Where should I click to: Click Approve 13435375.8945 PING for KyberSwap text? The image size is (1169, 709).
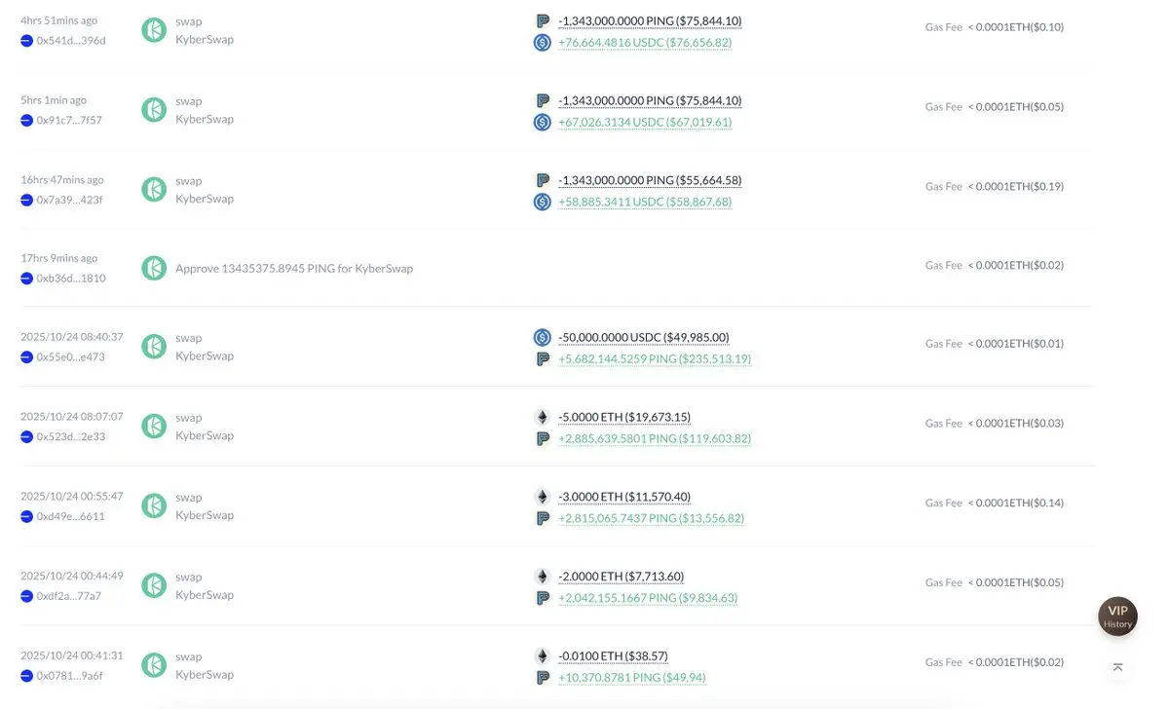click(x=294, y=268)
